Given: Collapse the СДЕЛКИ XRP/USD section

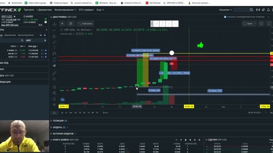Looking at the screenshot, I should click(x=206, y=140).
